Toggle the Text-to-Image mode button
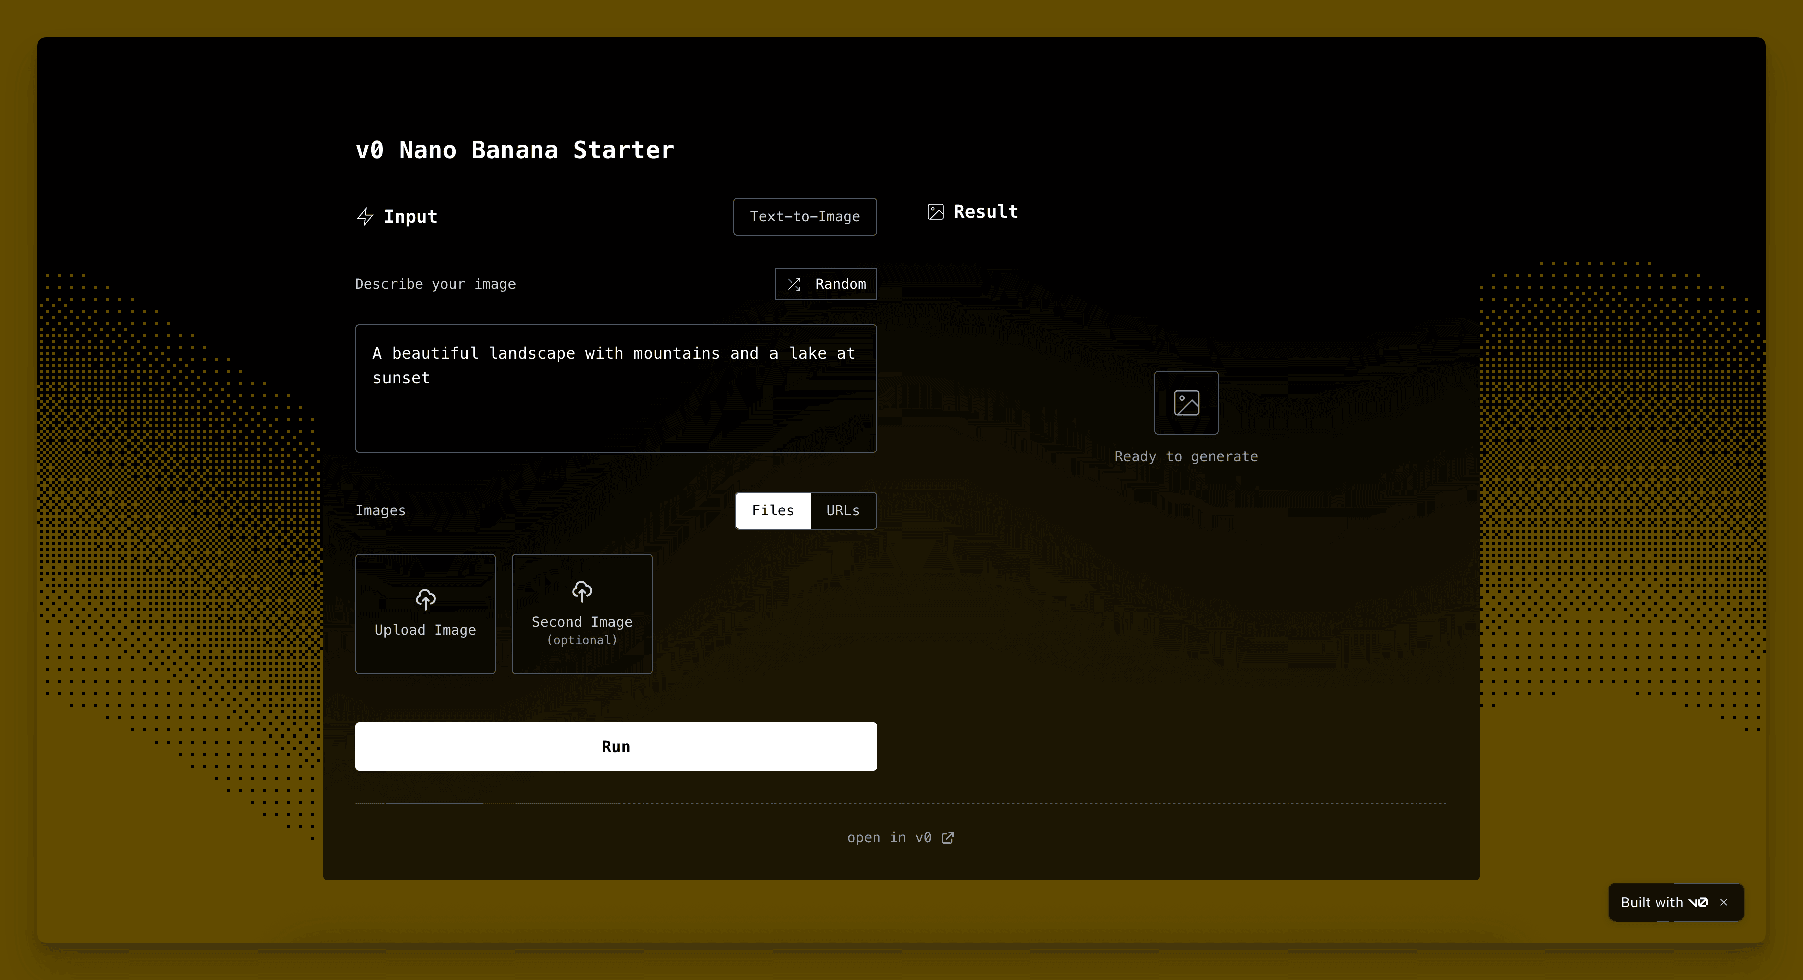Screen dimensions: 1803x980 805,217
